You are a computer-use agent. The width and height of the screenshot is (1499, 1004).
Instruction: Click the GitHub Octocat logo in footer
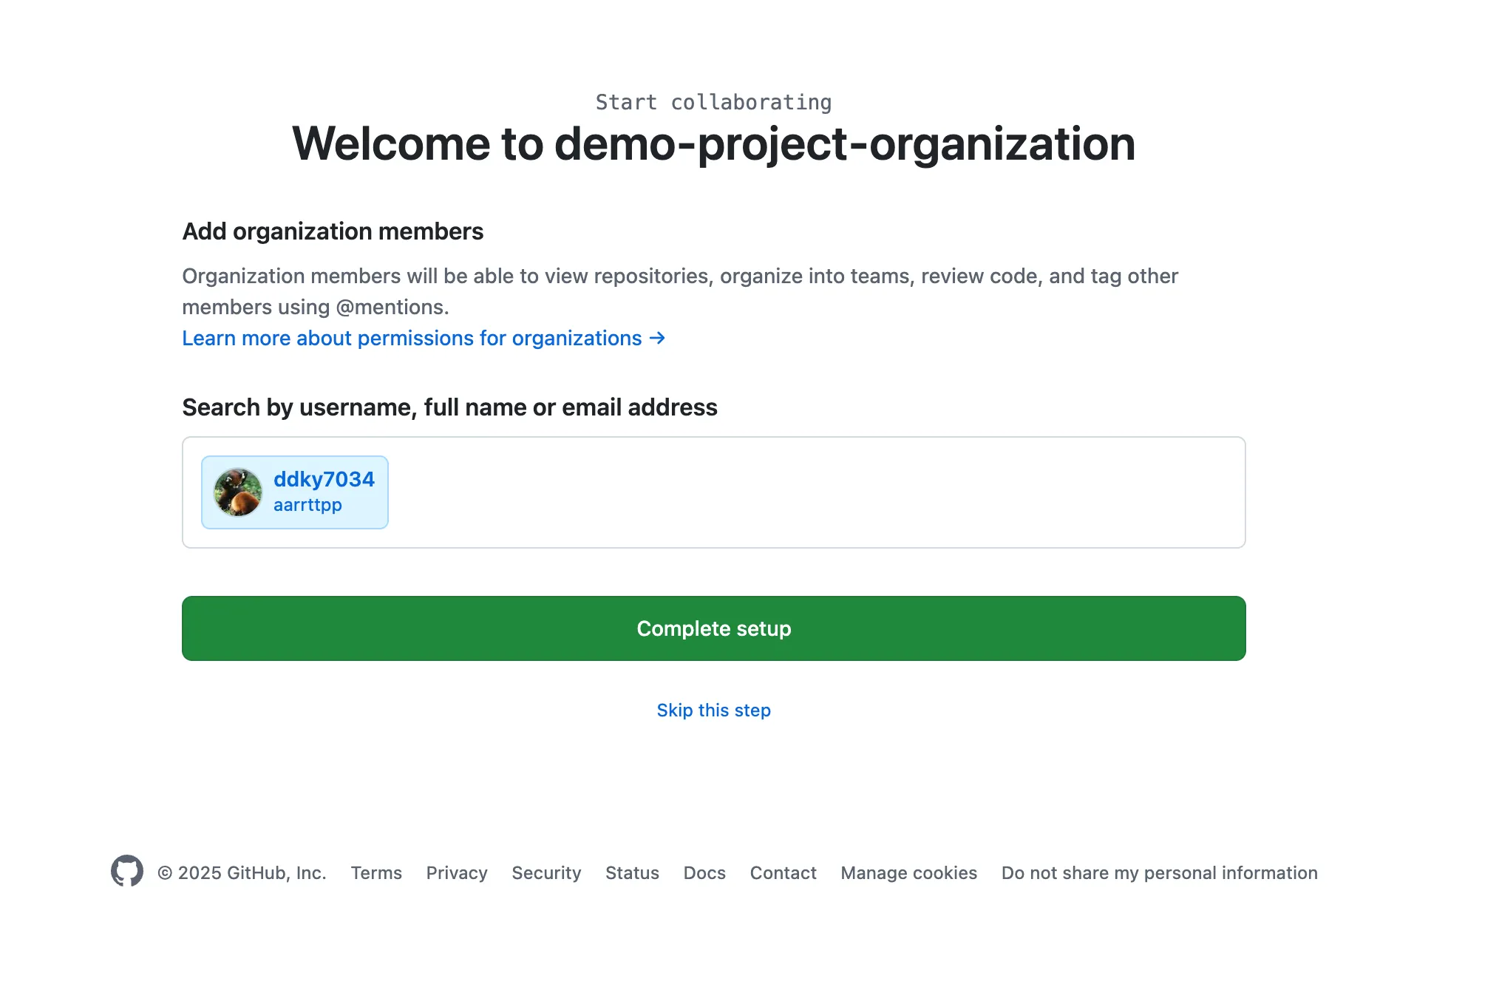click(127, 871)
